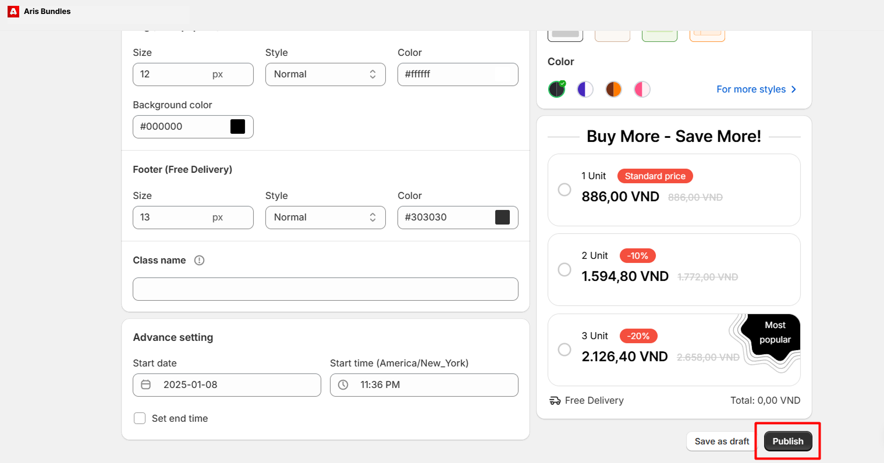The width and height of the screenshot is (884, 463).
Task: Choose the black theme color circle
Action: pos(557,89)
